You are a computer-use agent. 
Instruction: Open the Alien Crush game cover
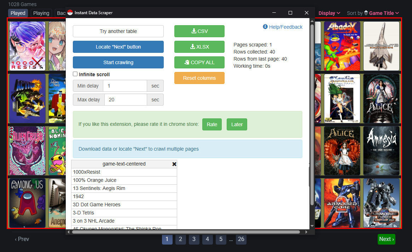tap(27, 151)
